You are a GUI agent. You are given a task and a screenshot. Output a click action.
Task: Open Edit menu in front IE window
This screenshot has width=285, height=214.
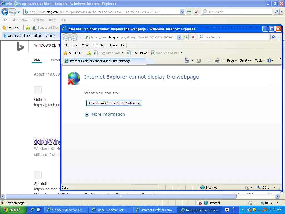(75, 45)
